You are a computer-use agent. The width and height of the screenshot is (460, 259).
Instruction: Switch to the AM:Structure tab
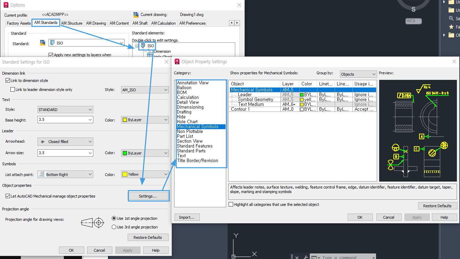pyautogui.click(x=72, y=23)
